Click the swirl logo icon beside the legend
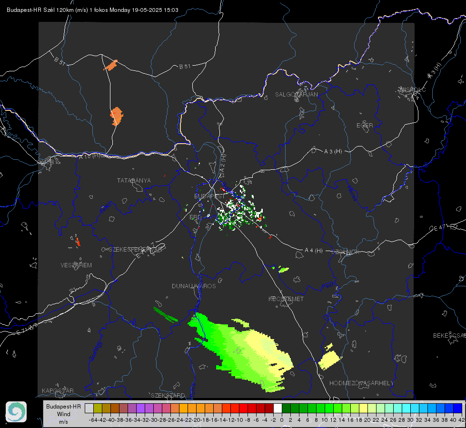The image size is (466, 428). click(x=16, y=412)
